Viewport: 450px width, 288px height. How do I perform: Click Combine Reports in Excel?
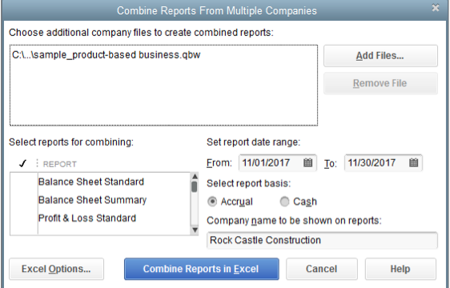(202, 269)
